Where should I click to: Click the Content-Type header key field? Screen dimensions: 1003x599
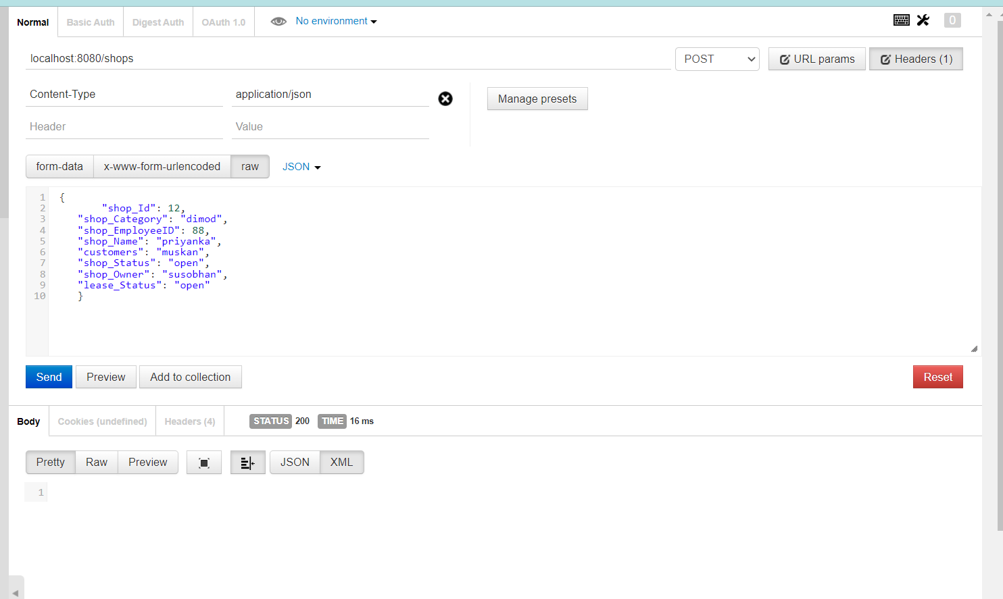click(124, 95)
